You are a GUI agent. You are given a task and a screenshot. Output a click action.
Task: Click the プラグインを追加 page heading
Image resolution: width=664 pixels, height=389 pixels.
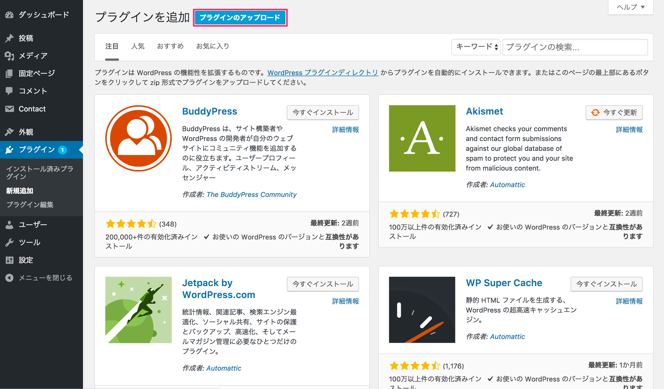point(142,17)
